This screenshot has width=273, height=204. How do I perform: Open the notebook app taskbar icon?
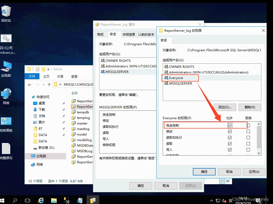click(x=80, y=200)
